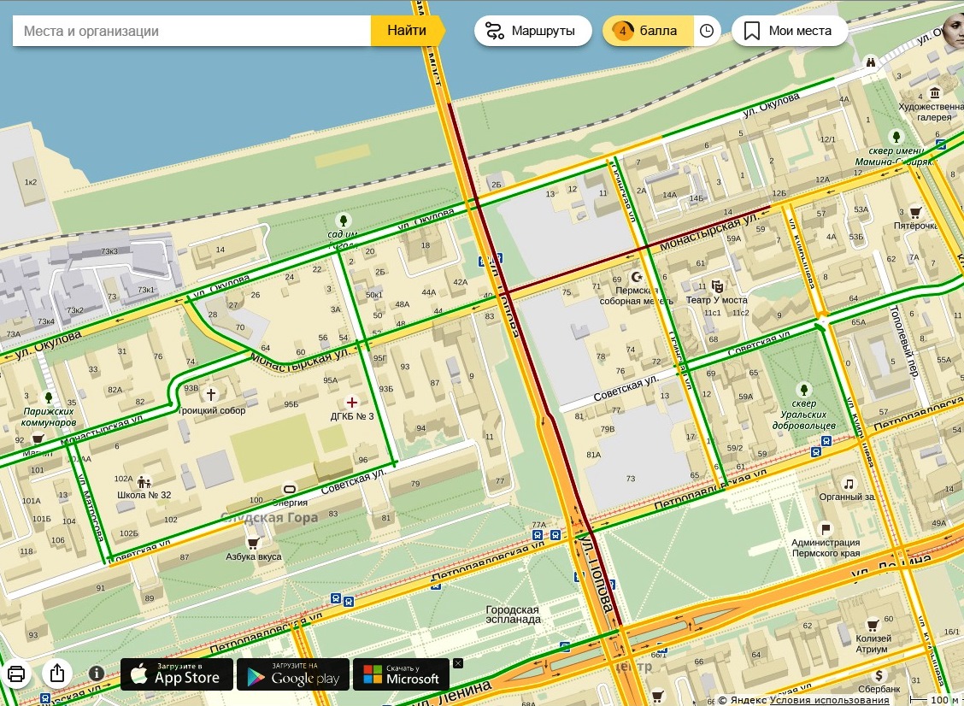Open the share map icon

pyautogui.click(x=57, y=673)
